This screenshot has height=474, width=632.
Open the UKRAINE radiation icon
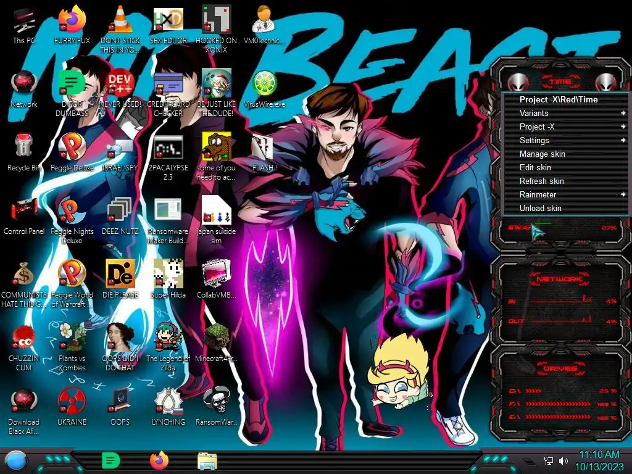[x=72, y=407]
